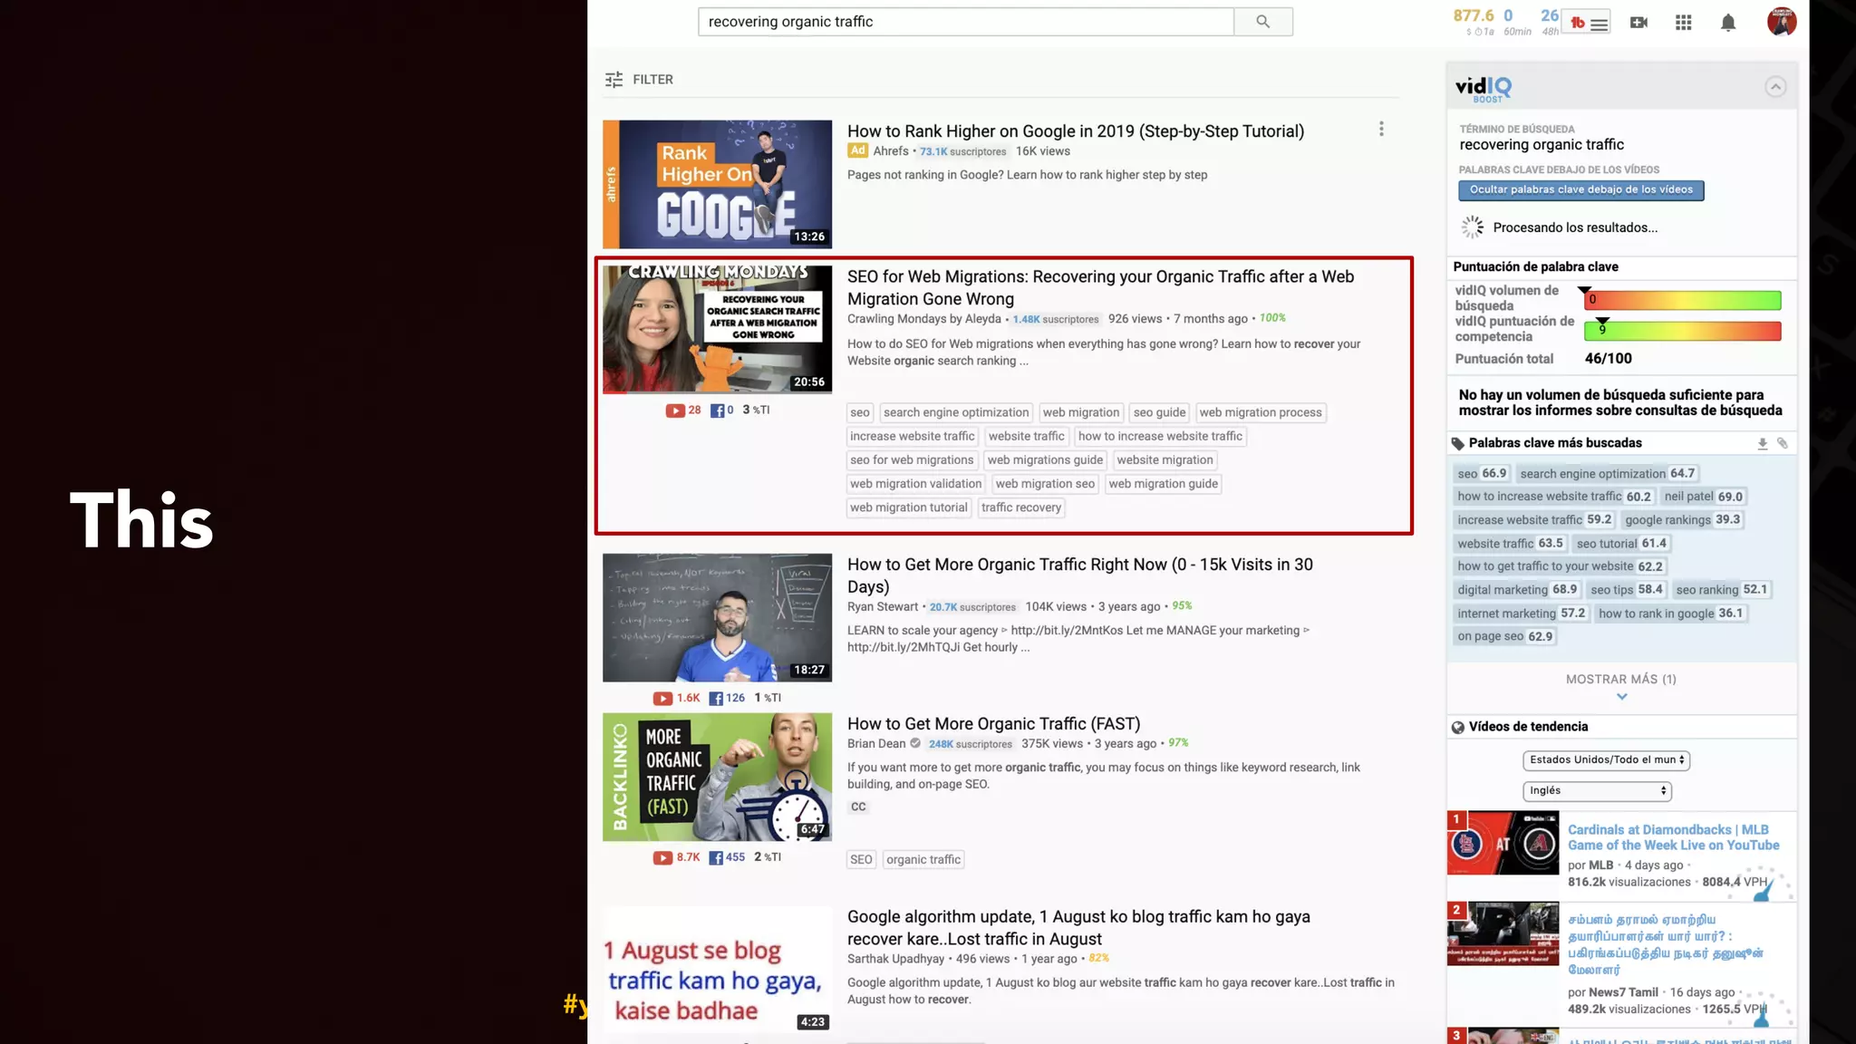The width and height of the screenshot is (1856, 1044).
Task: Open More Organic Traffic FAST thumbnail
Action: [717, 777]
